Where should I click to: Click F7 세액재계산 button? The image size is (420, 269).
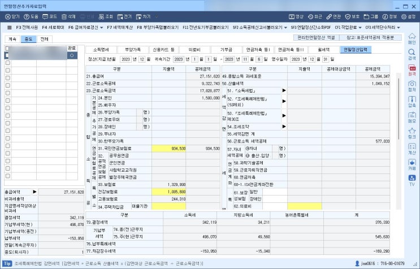120,27
